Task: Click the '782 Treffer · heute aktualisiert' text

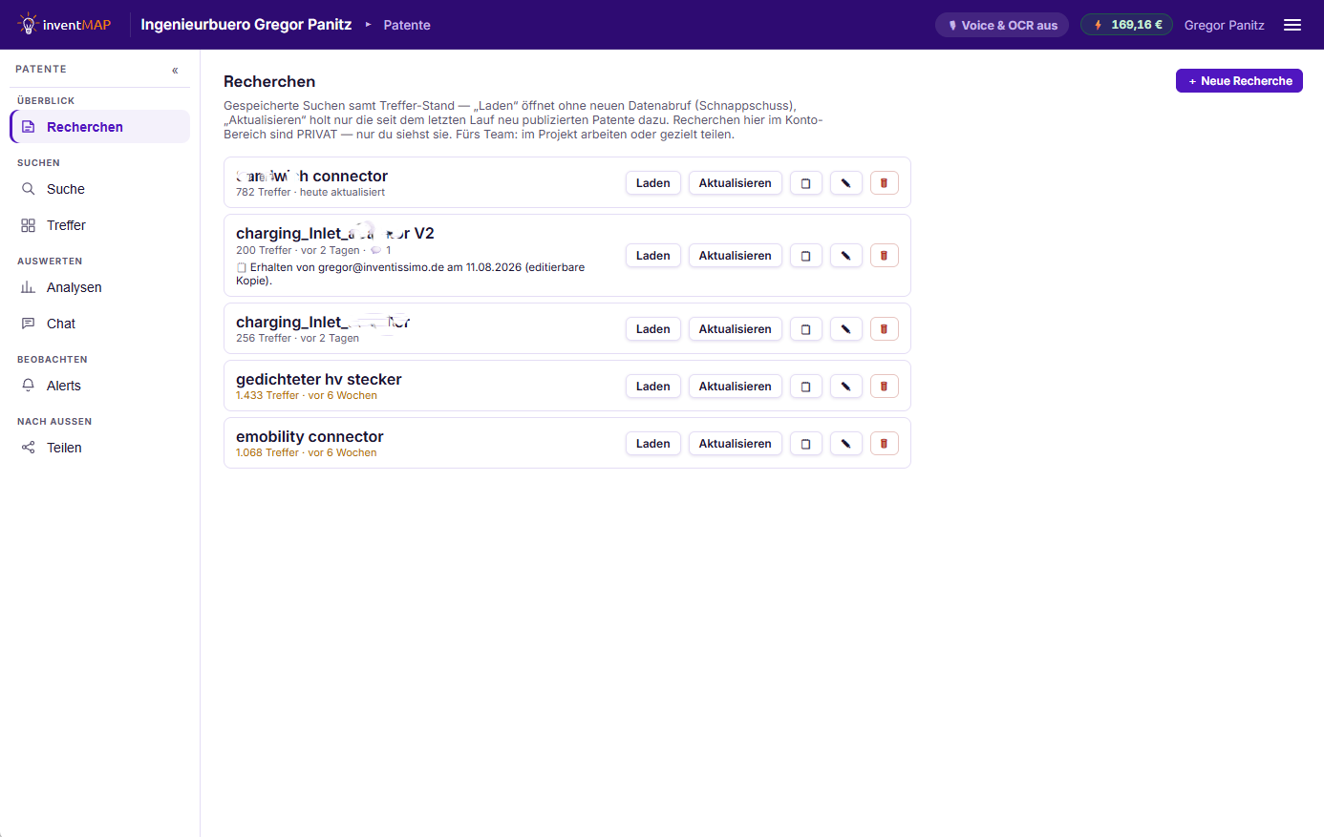Action: 310,192
